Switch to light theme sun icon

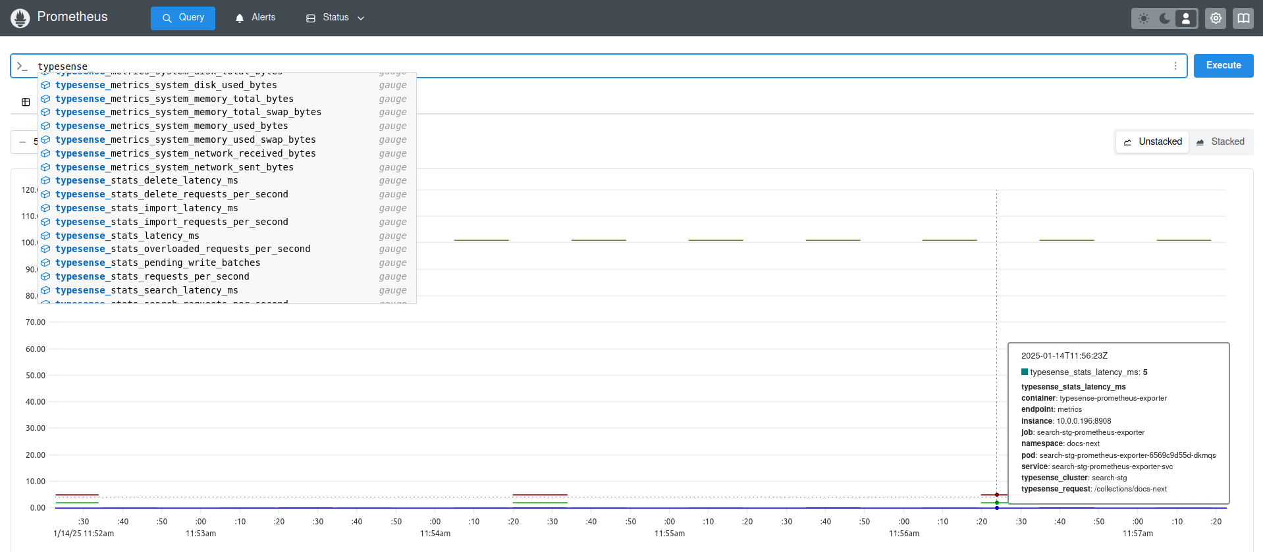tap(1144, 18)
